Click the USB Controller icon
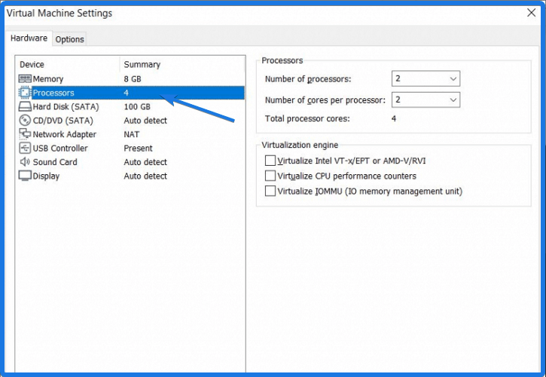Viewport: 546px width, 377px height. click(25, 148)
